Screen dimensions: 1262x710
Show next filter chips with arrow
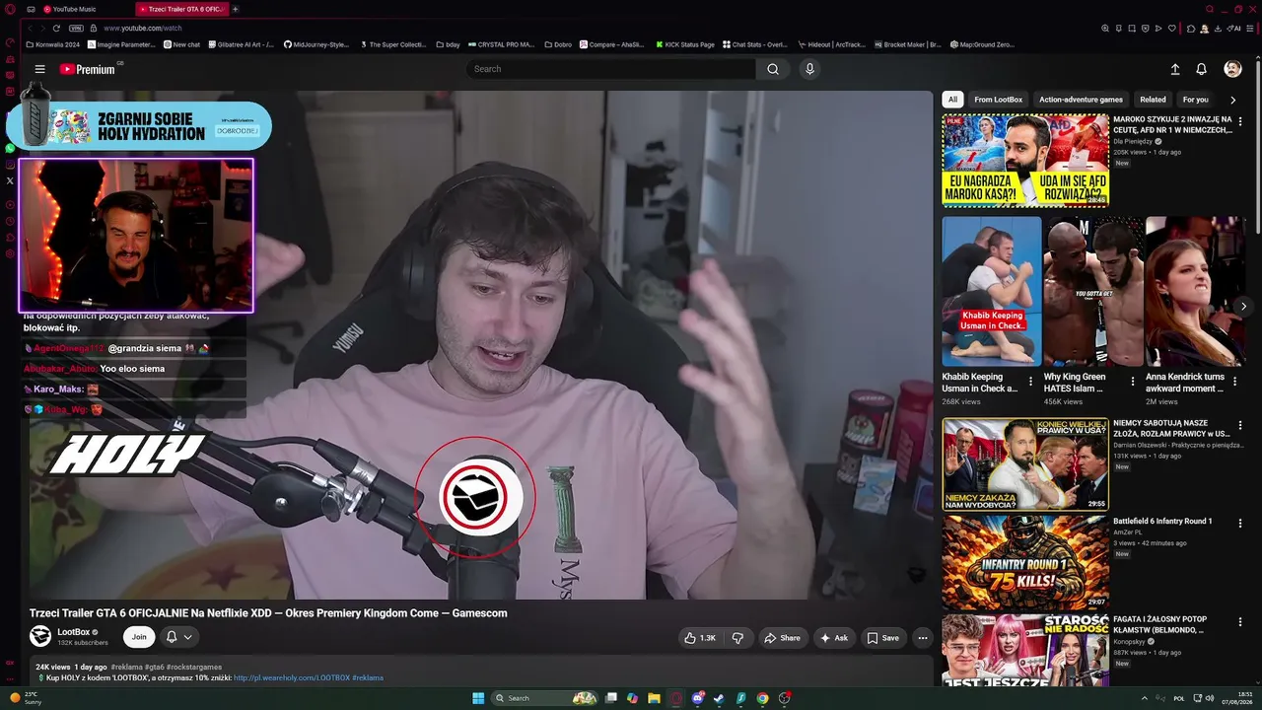(x=1232, y=100)
